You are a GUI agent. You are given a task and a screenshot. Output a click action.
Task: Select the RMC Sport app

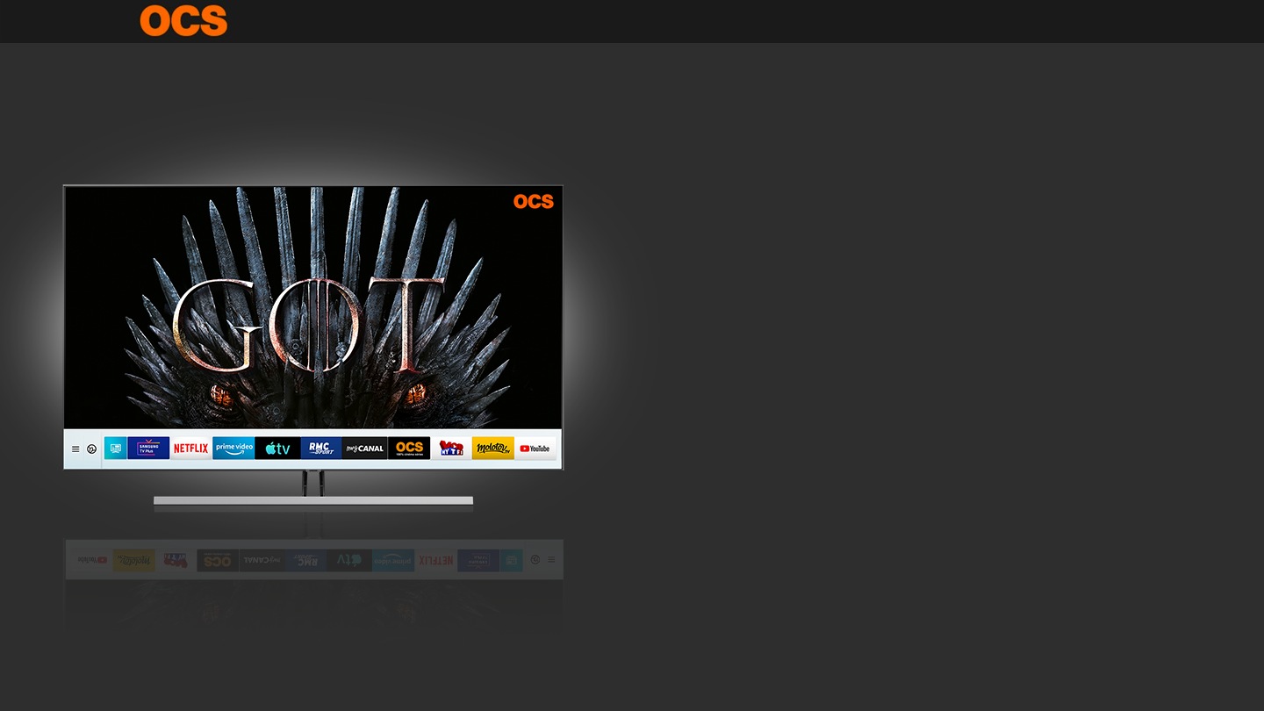321,448
